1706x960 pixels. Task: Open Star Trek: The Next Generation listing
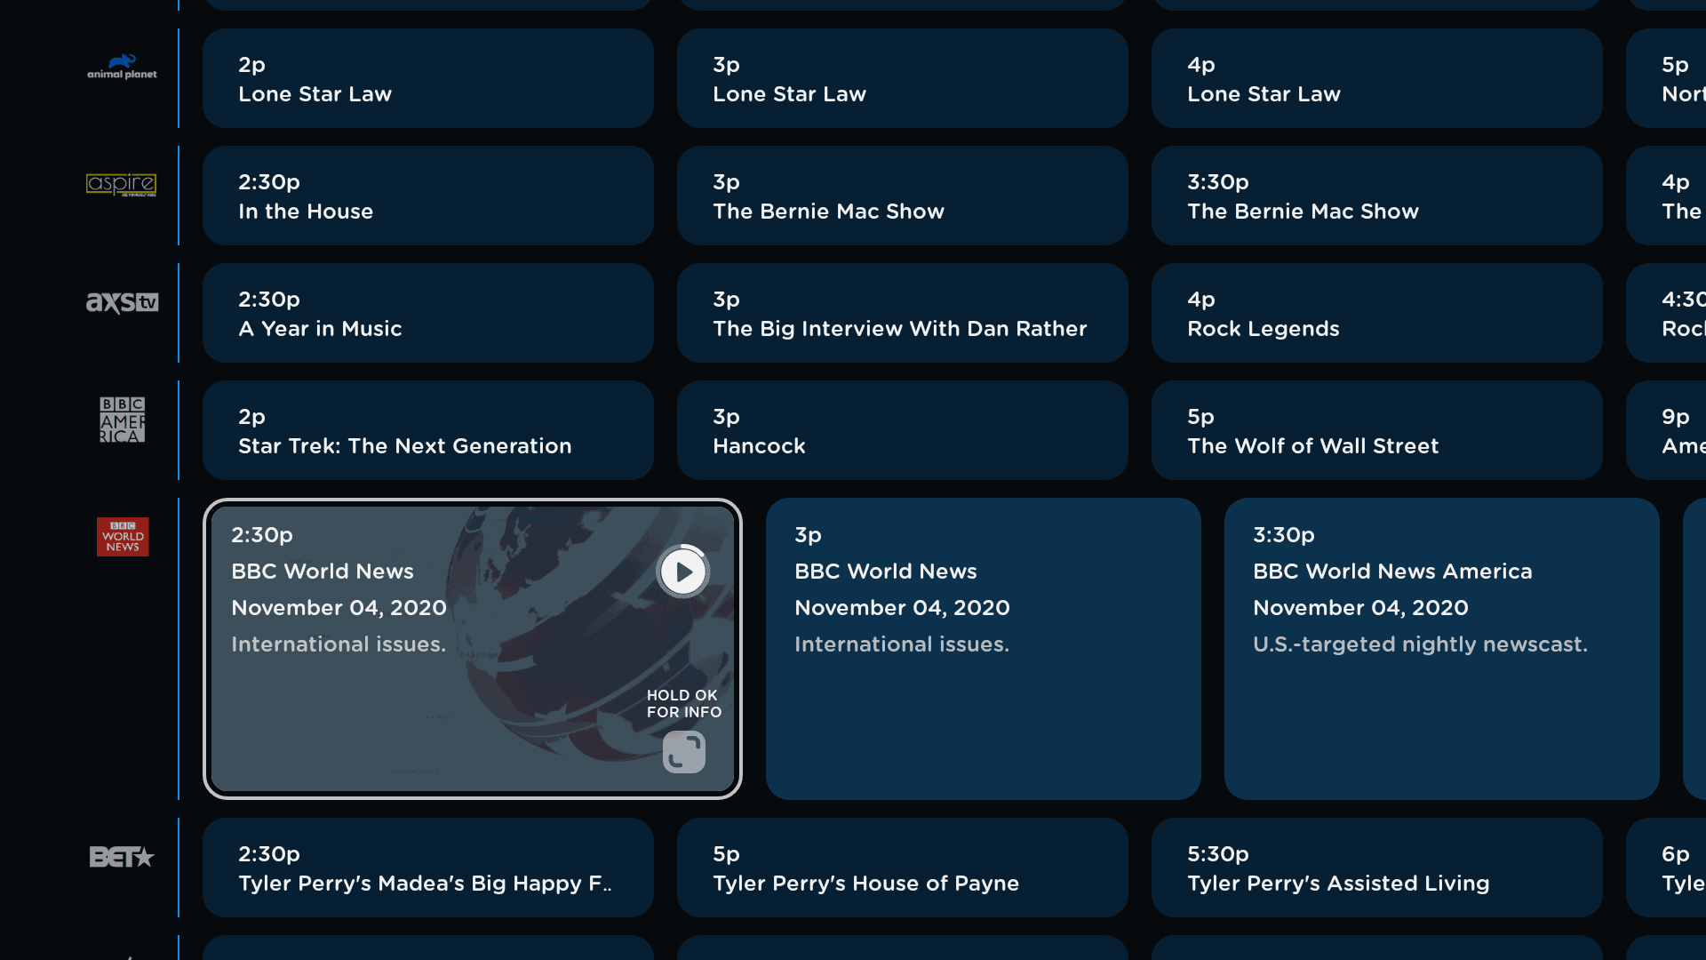(428, 430)
